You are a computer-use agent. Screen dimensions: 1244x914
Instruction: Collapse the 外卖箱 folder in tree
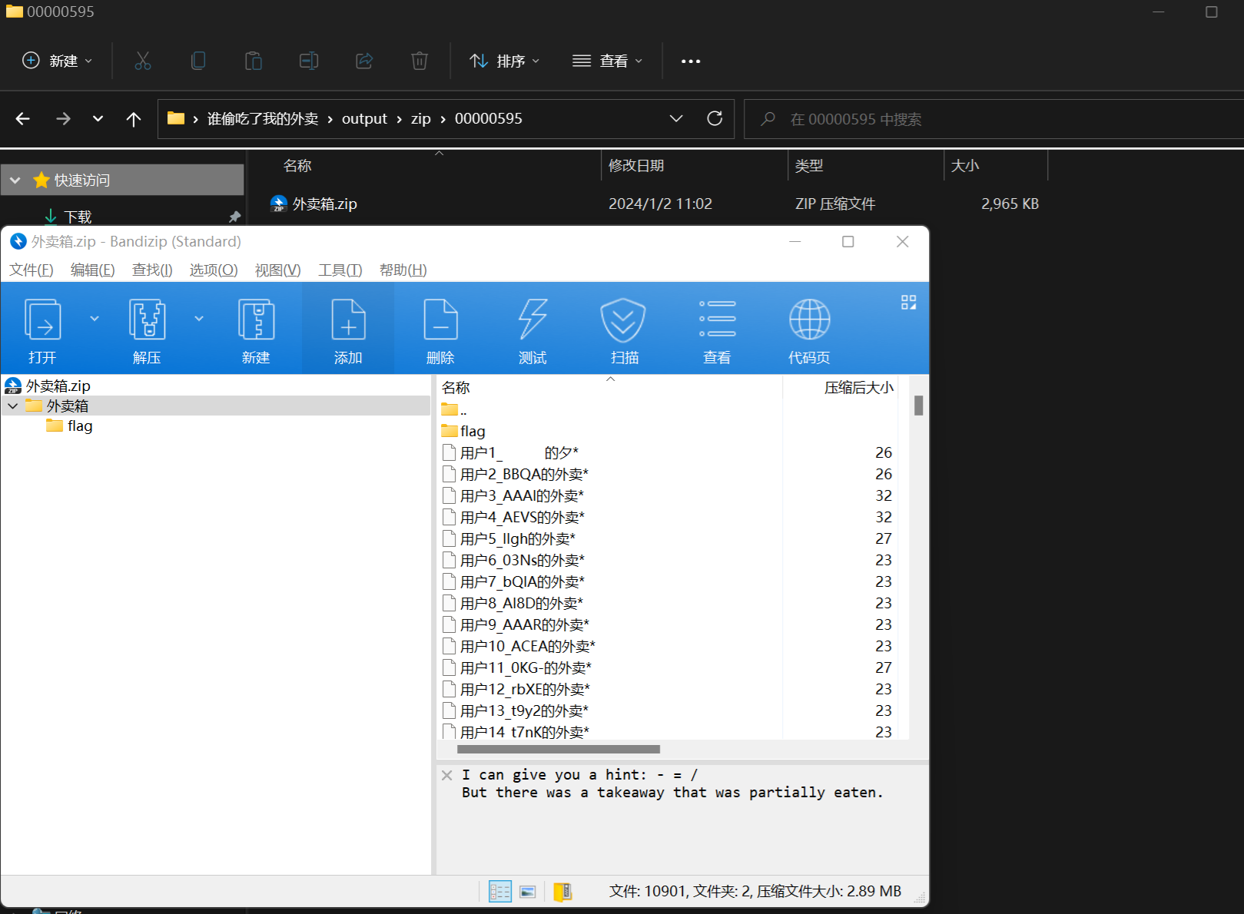click(13, 406)
